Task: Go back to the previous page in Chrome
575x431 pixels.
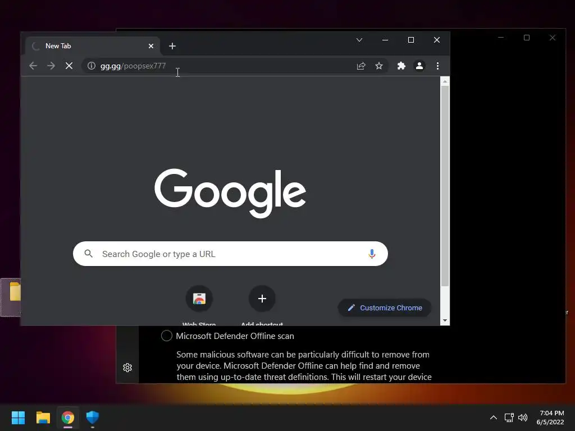Action: [33, 66]
